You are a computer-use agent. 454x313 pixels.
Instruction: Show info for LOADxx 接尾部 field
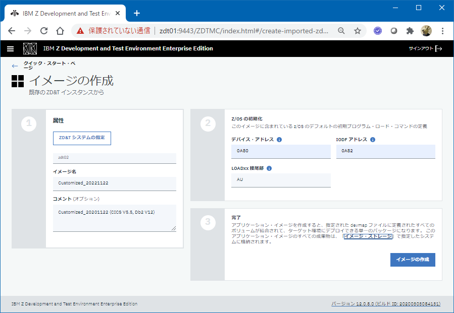[269, 168]
